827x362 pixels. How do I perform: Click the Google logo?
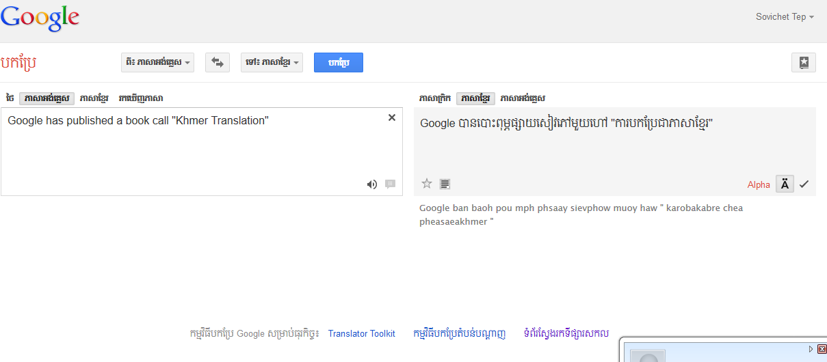coord(40,18)
